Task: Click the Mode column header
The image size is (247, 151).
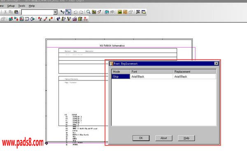Action: point(121,71)
